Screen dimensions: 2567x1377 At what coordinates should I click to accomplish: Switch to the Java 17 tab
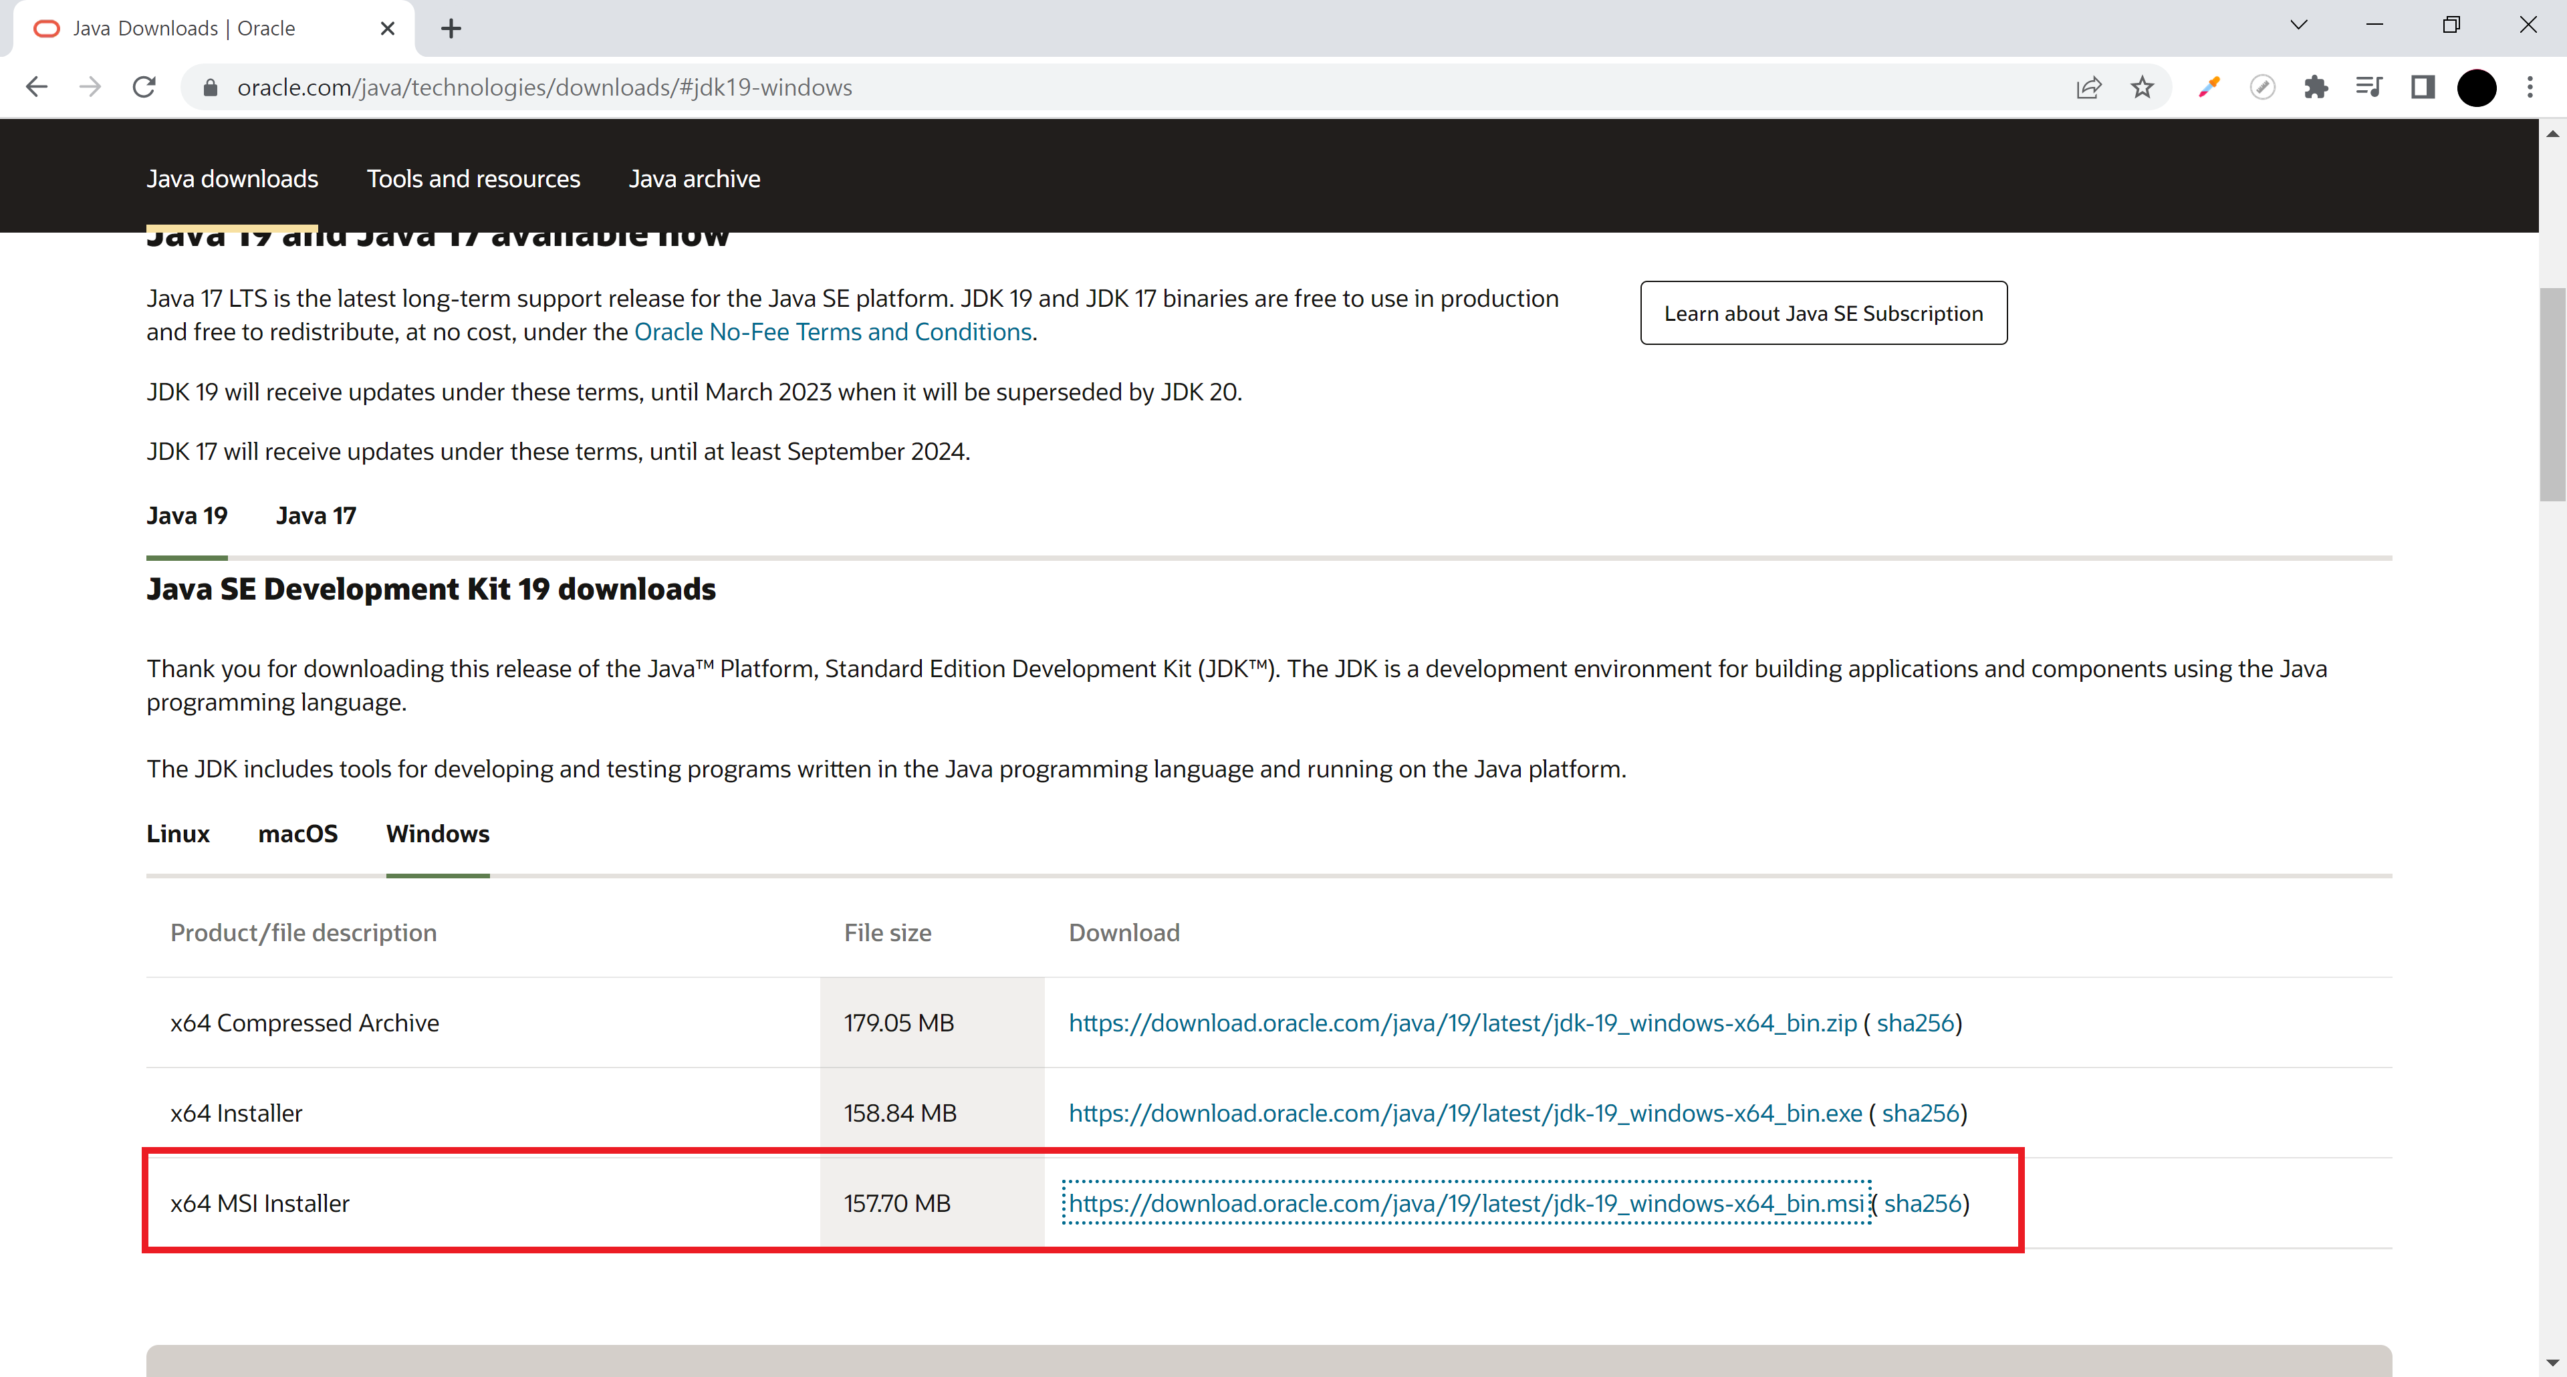[x=316, y=515]
